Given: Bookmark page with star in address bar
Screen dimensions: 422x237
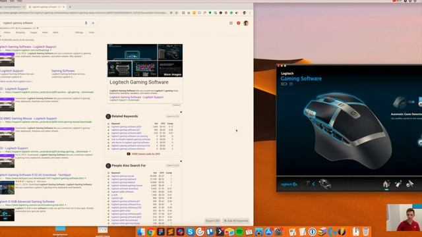Looking at the screenshot, I should (177, 13).
